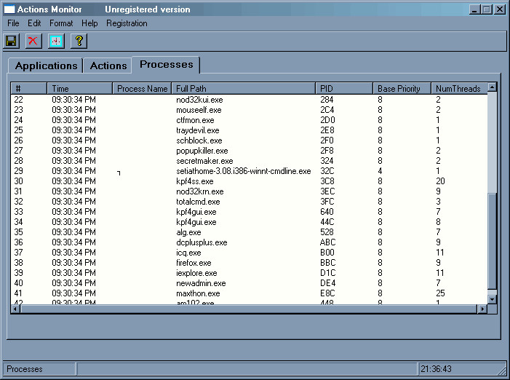Select kpf4gui.exe with PID 640
Screen dimensions: 510x380
(249, 212)
